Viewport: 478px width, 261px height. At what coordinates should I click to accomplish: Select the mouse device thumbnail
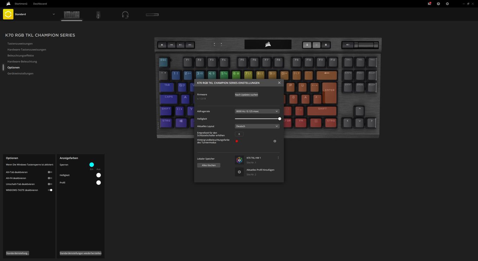coord(98,15)
